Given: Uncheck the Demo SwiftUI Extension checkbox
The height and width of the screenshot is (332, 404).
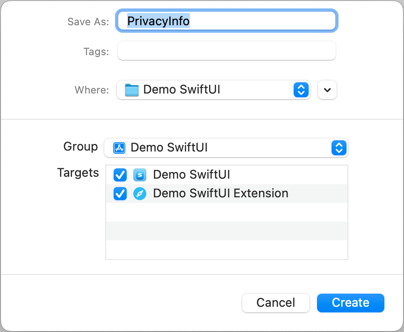Looking at the screenshot, I should coord(120,193).
